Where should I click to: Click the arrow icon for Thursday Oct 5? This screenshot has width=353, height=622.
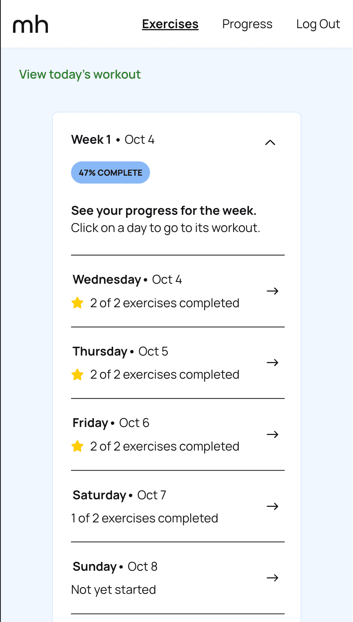pyautogui.click(x=273, y=362)
